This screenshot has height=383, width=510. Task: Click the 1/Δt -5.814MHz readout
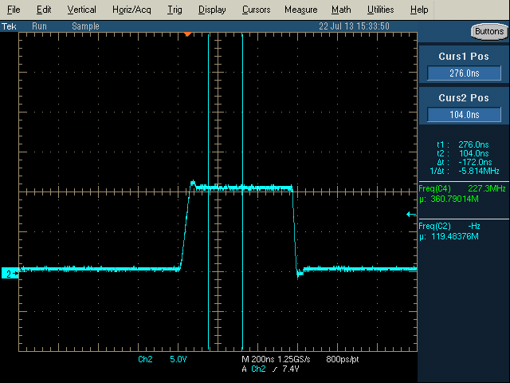465,171
